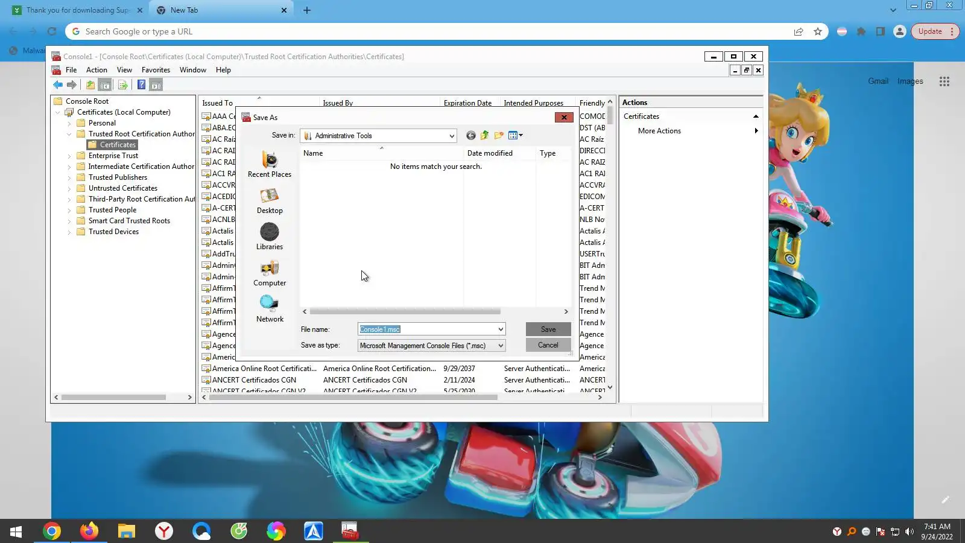Click the speaker volume icon in system tray

(910, 532)
